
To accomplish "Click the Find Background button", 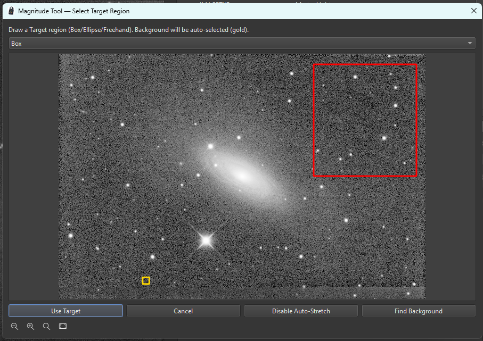I will pos(419,311).
